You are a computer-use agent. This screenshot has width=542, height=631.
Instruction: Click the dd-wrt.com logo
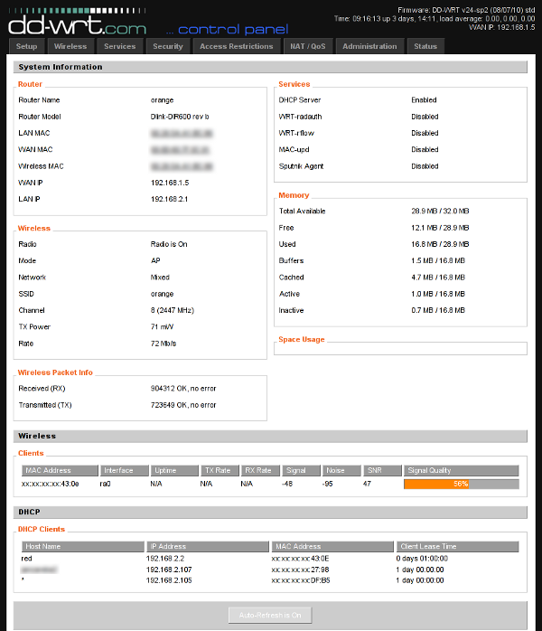77,26
